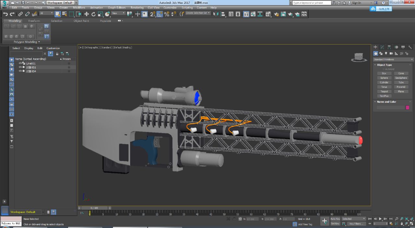Open Render Setup teapot icon
Viewport: 415px width, 228px height.
pyautogui.click(x=276, y=14)
